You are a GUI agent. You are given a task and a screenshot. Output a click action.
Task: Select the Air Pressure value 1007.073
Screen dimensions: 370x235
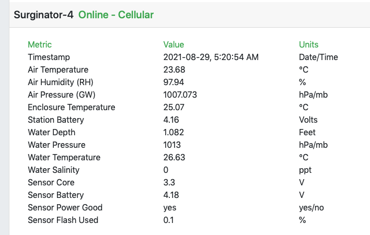[180, 95]
